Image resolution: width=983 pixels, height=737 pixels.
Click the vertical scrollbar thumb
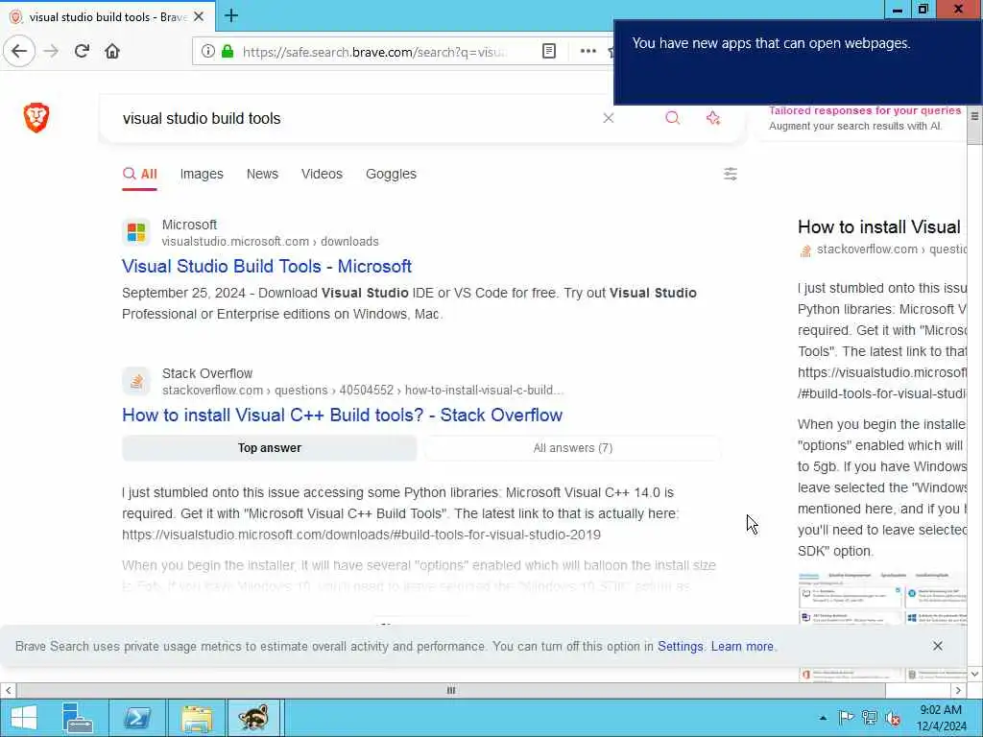point(974,127)
